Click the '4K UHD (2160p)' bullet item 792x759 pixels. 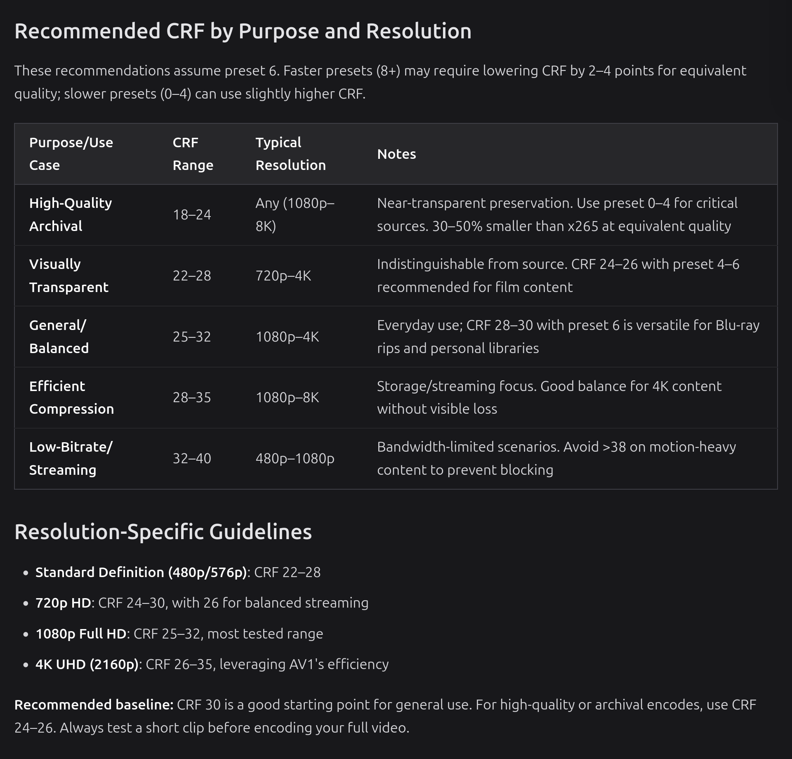[87, 665]
